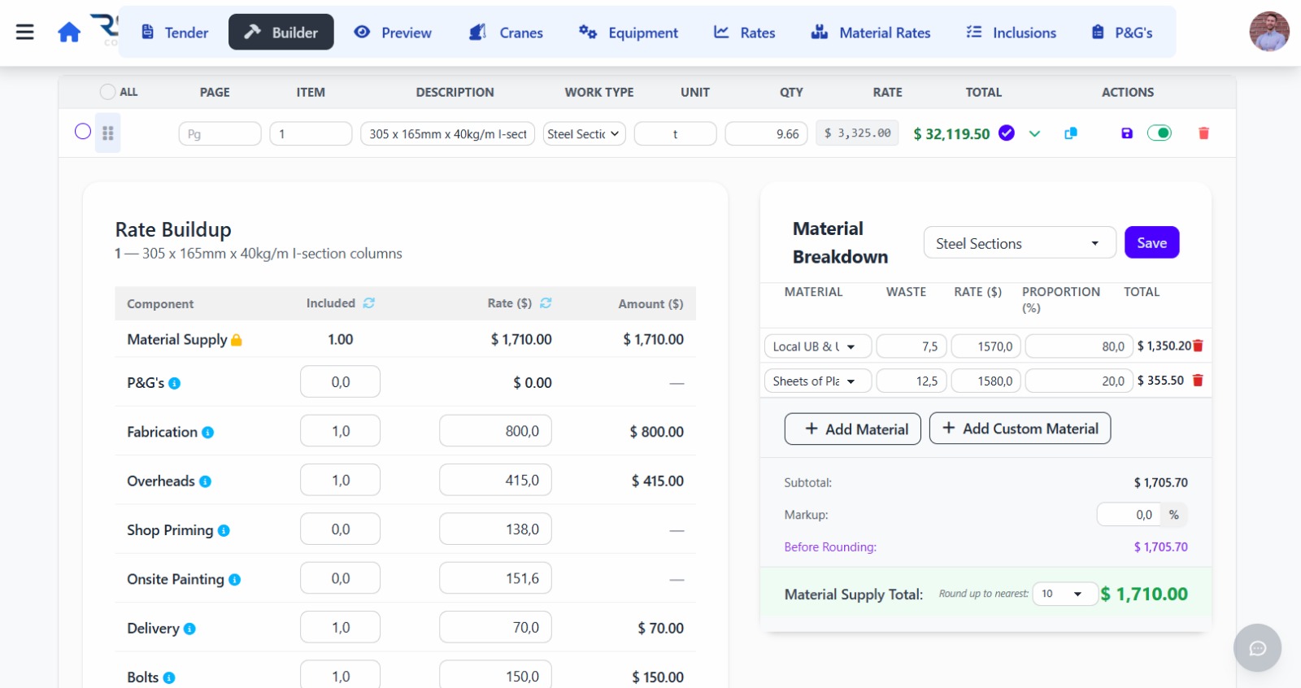Delete the Local UB material row
Viewport: 1301px width, 688px height.
(1198, 346)
